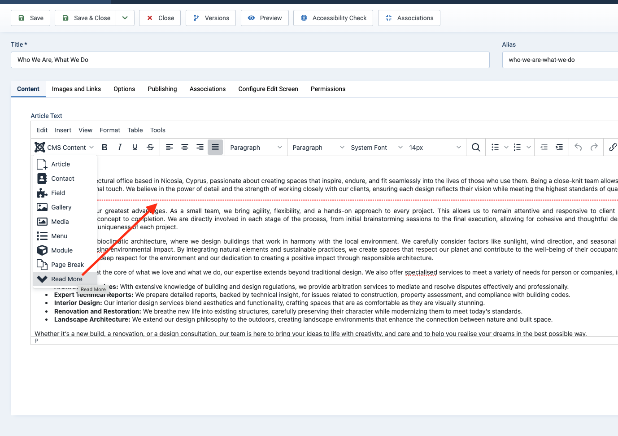The width and height of the screenshot is (618, 436).
Task: Open the Options tab
Action: (124, 89)
